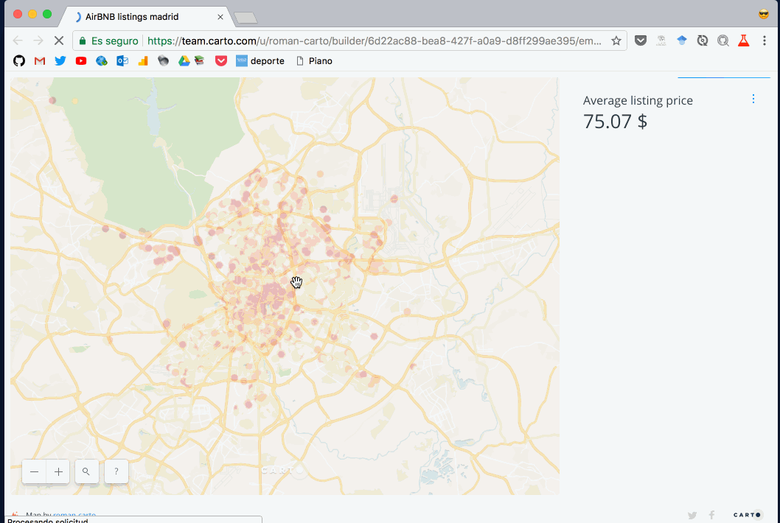Zoom out the map with minus button
Screen dimensions: 780x523
pos(35,471)
